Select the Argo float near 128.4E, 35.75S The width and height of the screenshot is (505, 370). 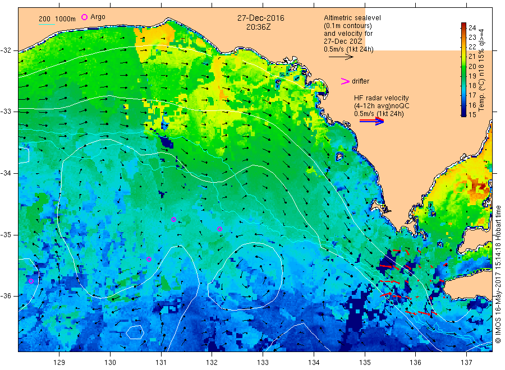(31, 281)
